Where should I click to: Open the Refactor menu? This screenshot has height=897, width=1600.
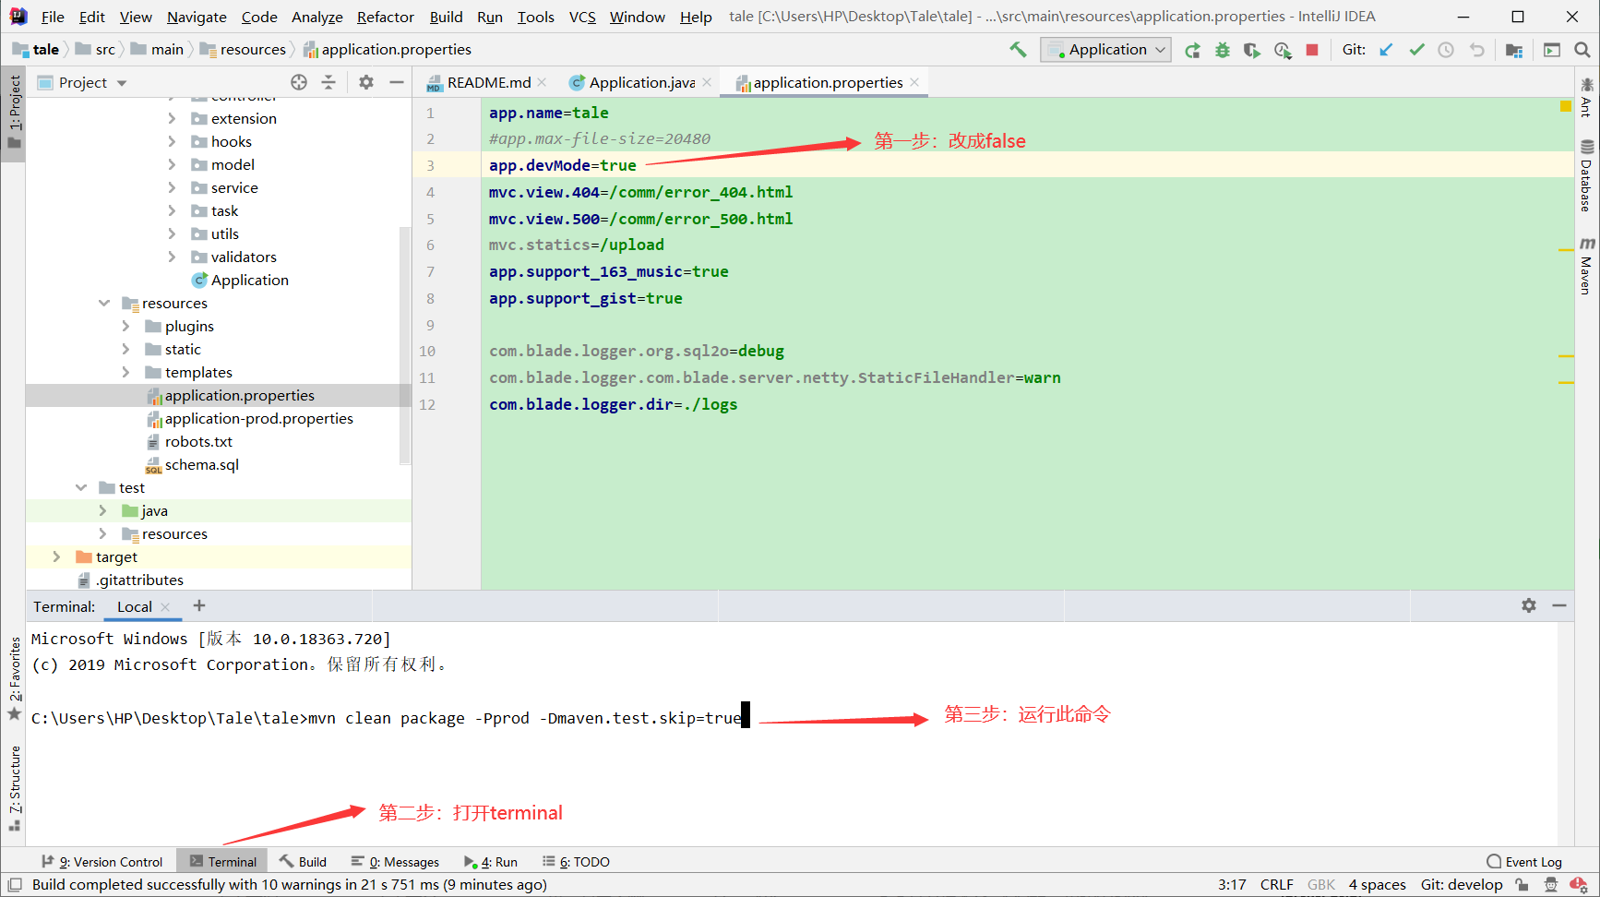pyautogui.click(x=385, y=17)
